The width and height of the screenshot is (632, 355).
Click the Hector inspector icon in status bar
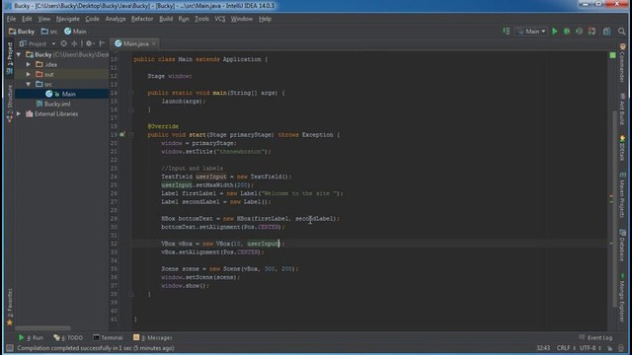pos(621,348)
